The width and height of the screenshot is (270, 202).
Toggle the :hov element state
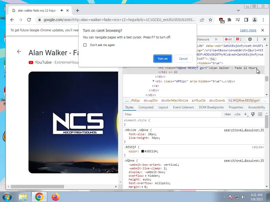(227, 114)
